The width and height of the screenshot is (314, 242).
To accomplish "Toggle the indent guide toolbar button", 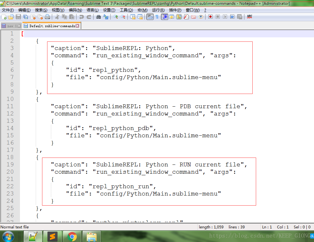I will tap(165, 17).
